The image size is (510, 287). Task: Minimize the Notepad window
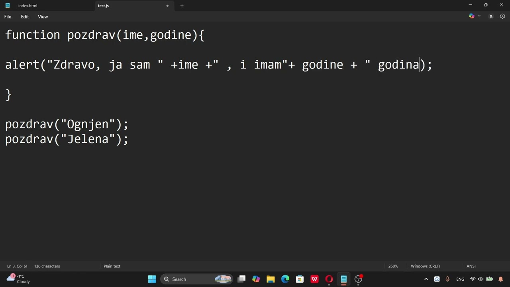click(x=470, y=5)
